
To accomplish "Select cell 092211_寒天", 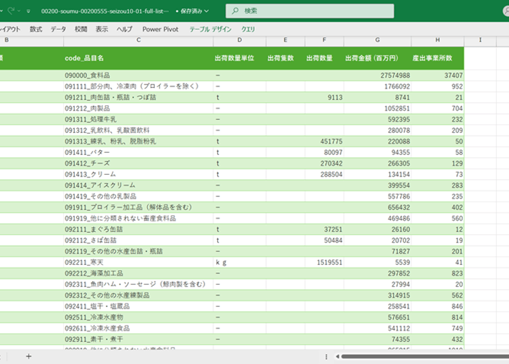I will click(139, 263).
